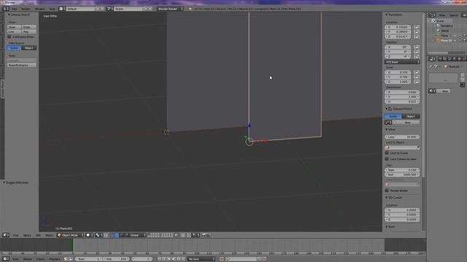This screenshot has width=467, height=262.
Task: Open the pivot point icon menu
Action: (99, 235)
